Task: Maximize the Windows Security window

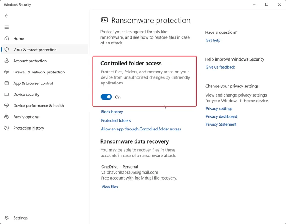Action: click(267, 4)
